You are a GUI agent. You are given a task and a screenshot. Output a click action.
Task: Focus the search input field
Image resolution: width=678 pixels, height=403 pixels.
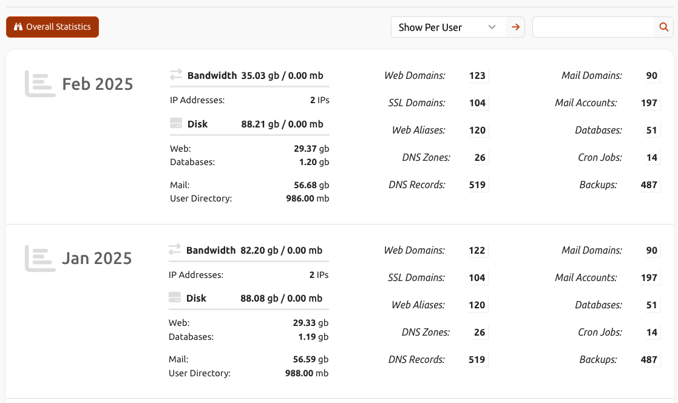click(593, 27)
